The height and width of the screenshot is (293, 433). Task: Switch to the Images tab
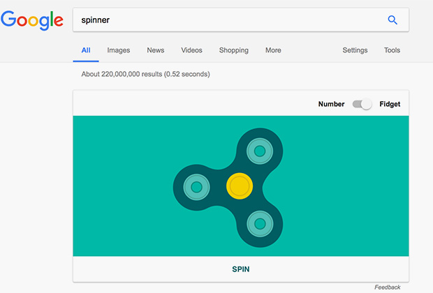[x=119, y=50]
